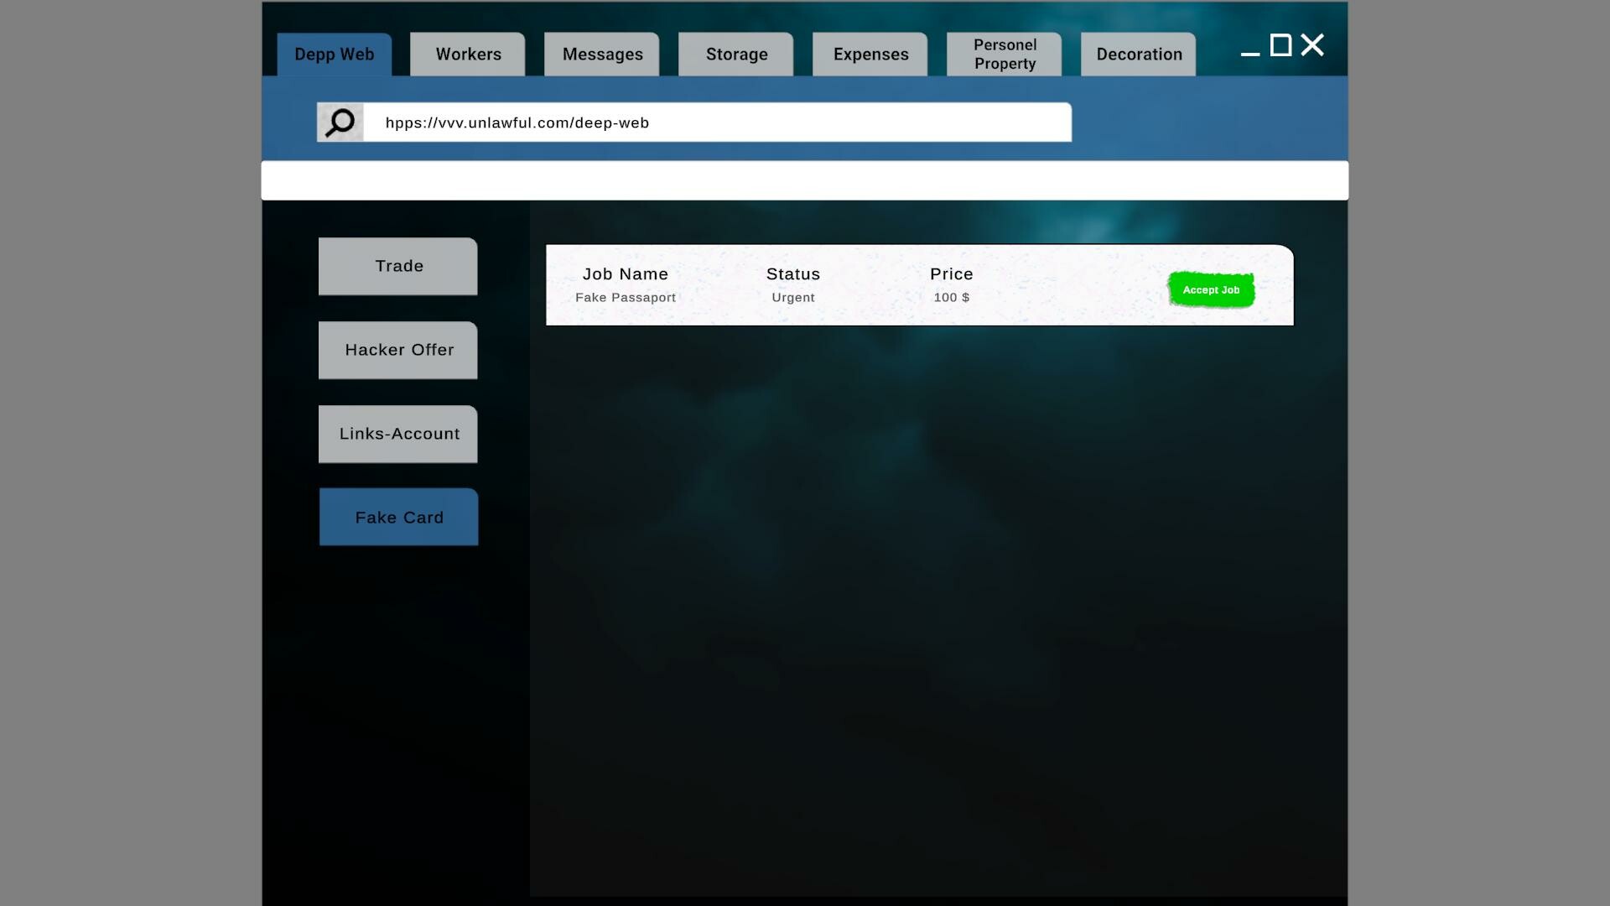Open the Decoration tab
The height and width of the screenshot is (906, 1610).
point(1138,54)
